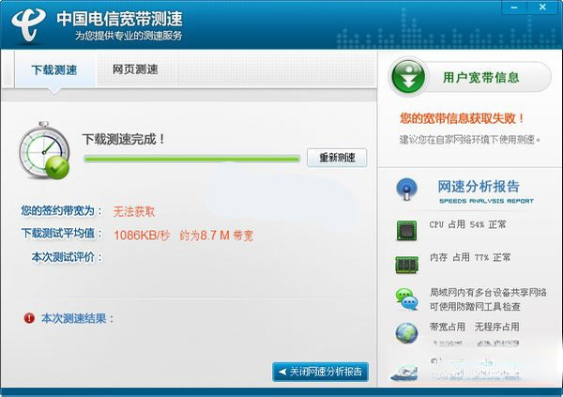Image resolution: width=563 pixels, height=397 pixels.
Task: Click the SPEEDS ANALYSIS REPORT subtitle
Action: tap(486, 201)
